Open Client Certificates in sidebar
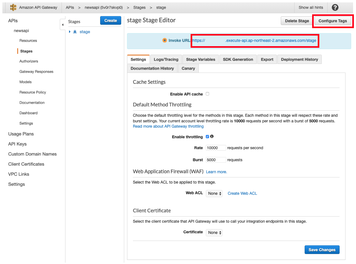Viewport: 356px width, 264px height. (x=26, y=164)
